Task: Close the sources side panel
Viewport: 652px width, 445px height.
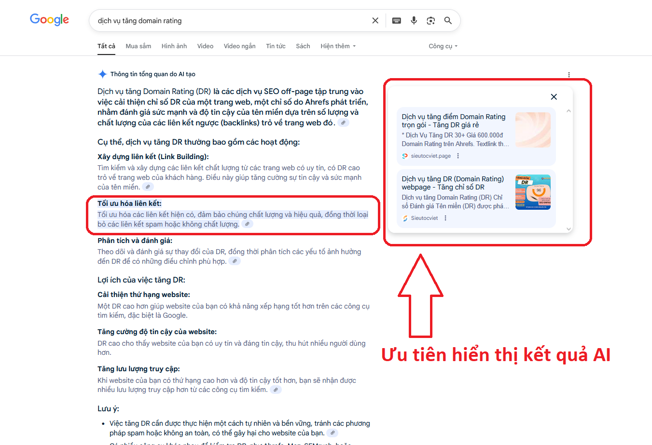Action: pyautogui.click(x=554, y=97)
